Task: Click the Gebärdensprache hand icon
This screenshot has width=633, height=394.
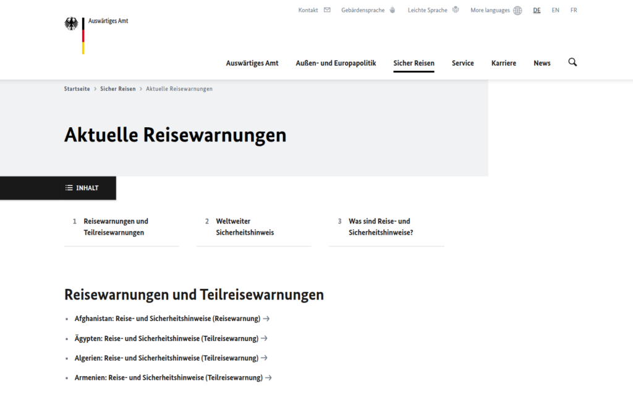Action: tap(393, 10)
